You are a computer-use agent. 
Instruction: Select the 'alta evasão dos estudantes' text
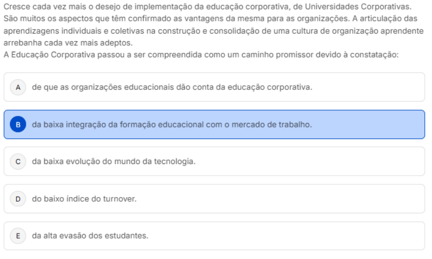coord(90,236)
